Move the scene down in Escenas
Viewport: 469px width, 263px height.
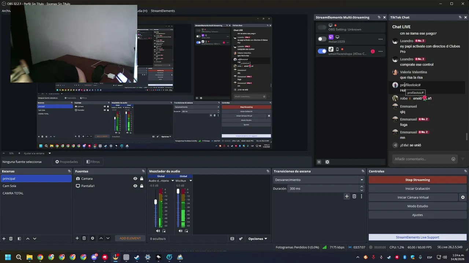click(35, 239)
